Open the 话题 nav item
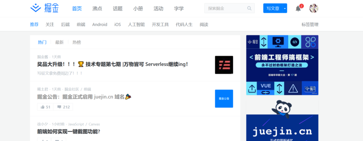Image resolution: width=363 pixels, height=141 pixels. pos(118,8)
